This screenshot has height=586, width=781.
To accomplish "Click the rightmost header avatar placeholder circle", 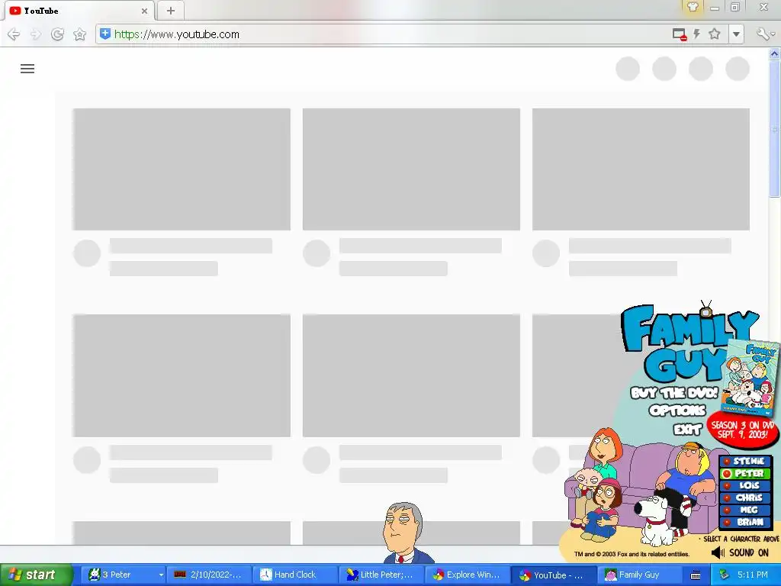I will pos(738,69).
